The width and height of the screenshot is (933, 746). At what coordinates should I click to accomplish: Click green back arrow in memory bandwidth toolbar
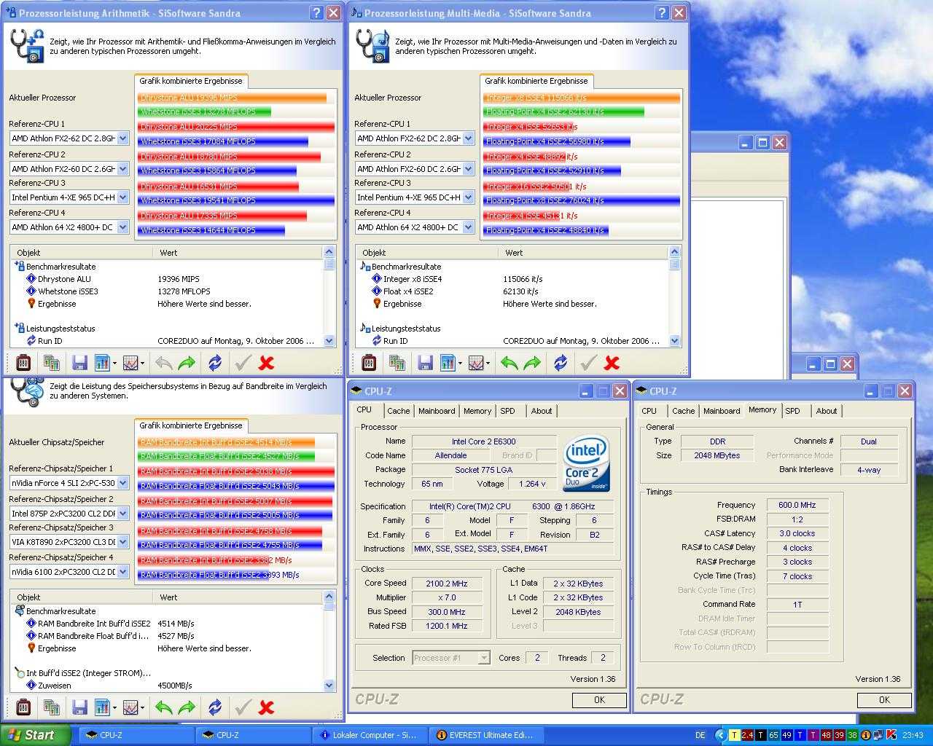coord(163,707)
